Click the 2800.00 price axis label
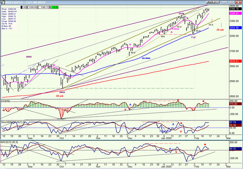This screenshot has height=169, width=243. point(234,96)
